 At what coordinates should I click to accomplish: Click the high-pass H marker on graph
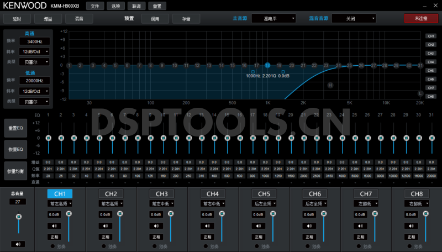[x=330, y=85]
